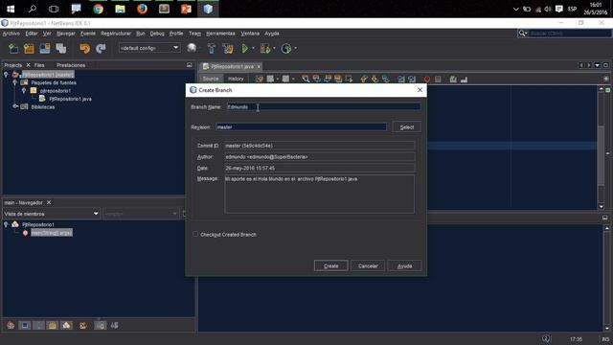The height and width of the screenshot is (345, 613).
Task: Open the Profile Project dropdown arrow
Action: (x=296, y=48)
